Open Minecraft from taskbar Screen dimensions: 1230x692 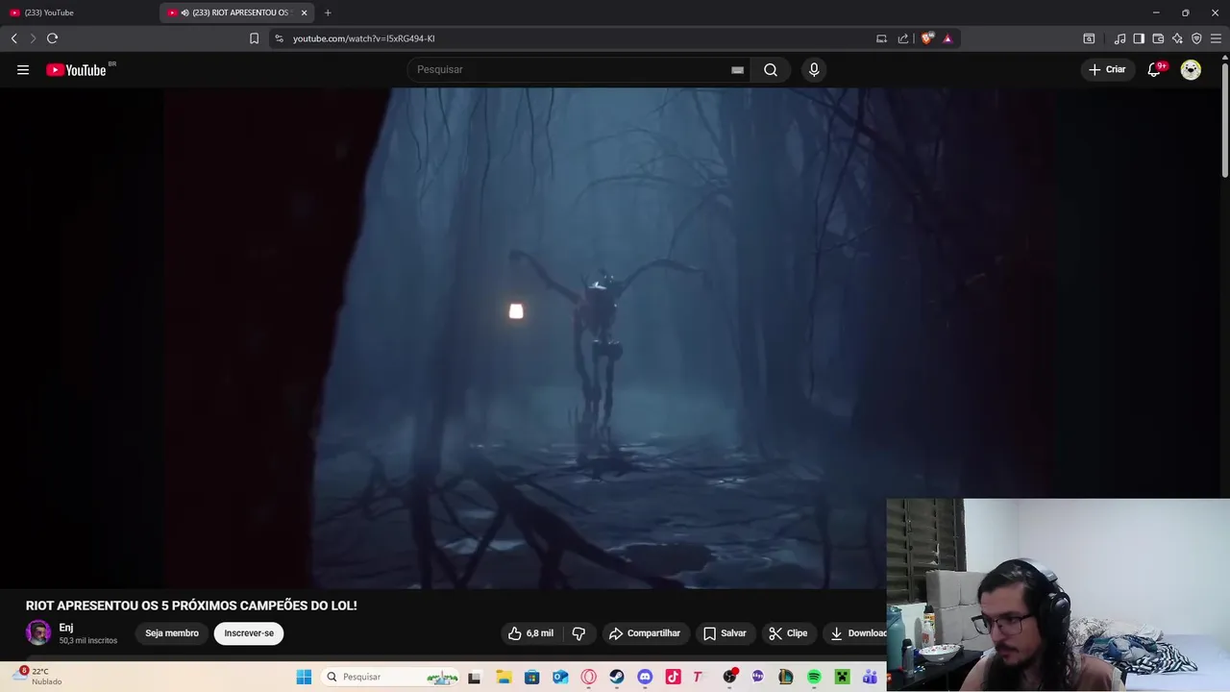842,677
